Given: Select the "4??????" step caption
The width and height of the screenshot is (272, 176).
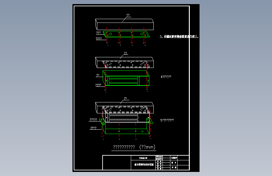Looking at the screenshot, I should [x=166, y=77].
